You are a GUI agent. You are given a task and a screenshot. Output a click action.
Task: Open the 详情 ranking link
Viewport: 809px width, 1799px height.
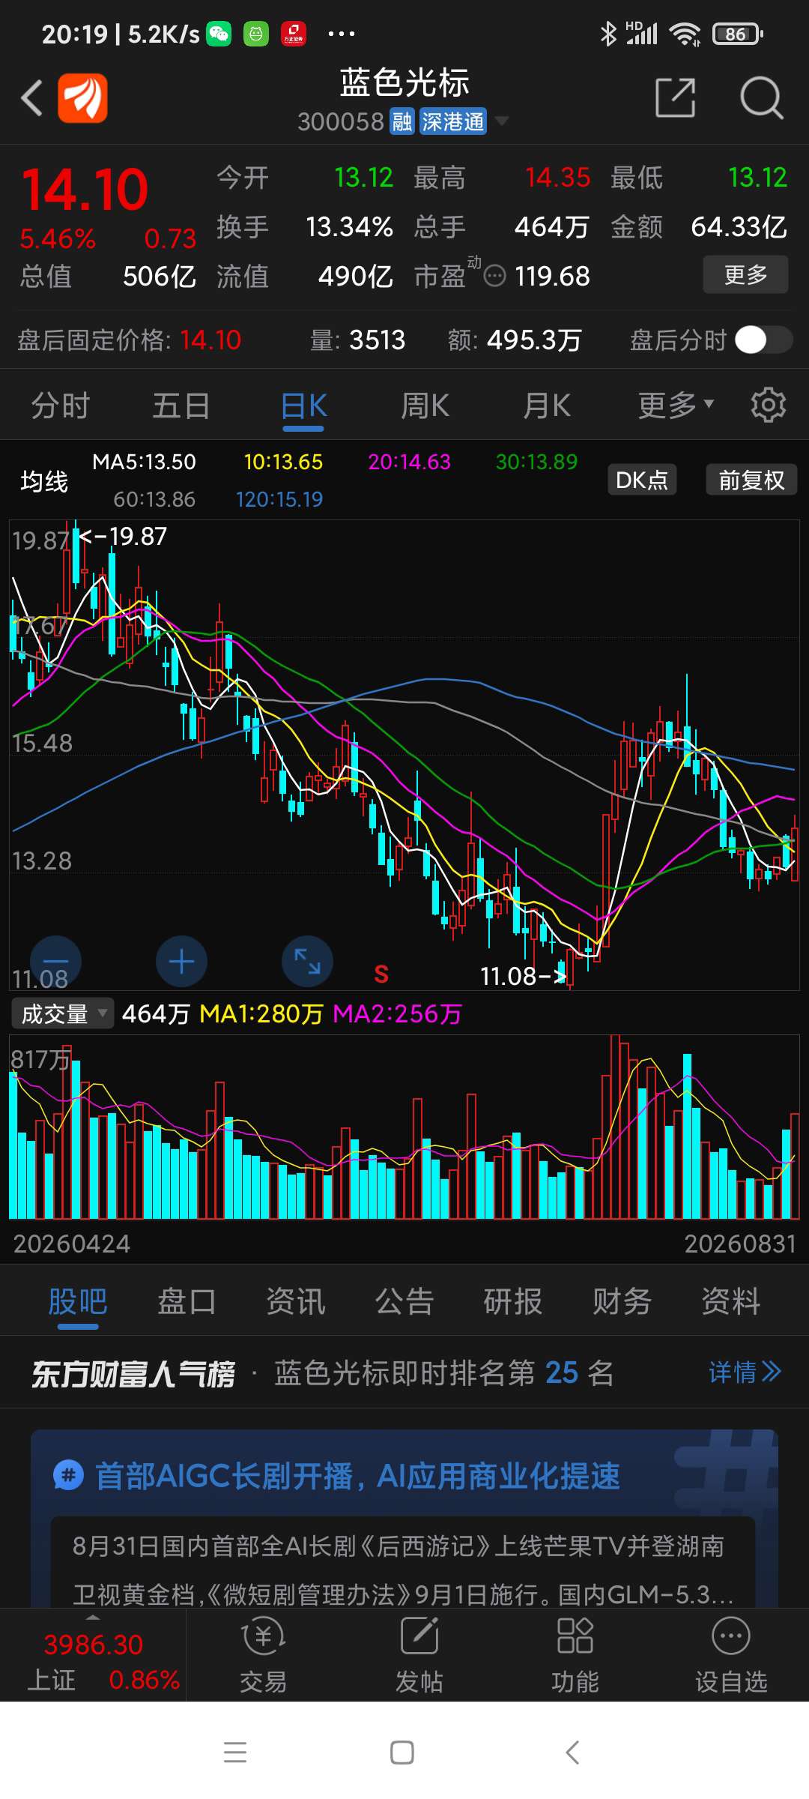coord(745,1372)
